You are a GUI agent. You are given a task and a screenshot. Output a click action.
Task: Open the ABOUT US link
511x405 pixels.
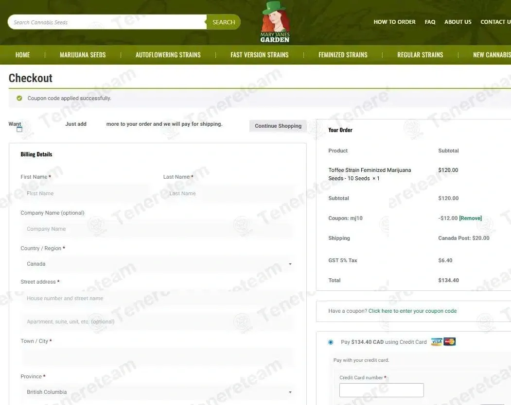[458, 22]
